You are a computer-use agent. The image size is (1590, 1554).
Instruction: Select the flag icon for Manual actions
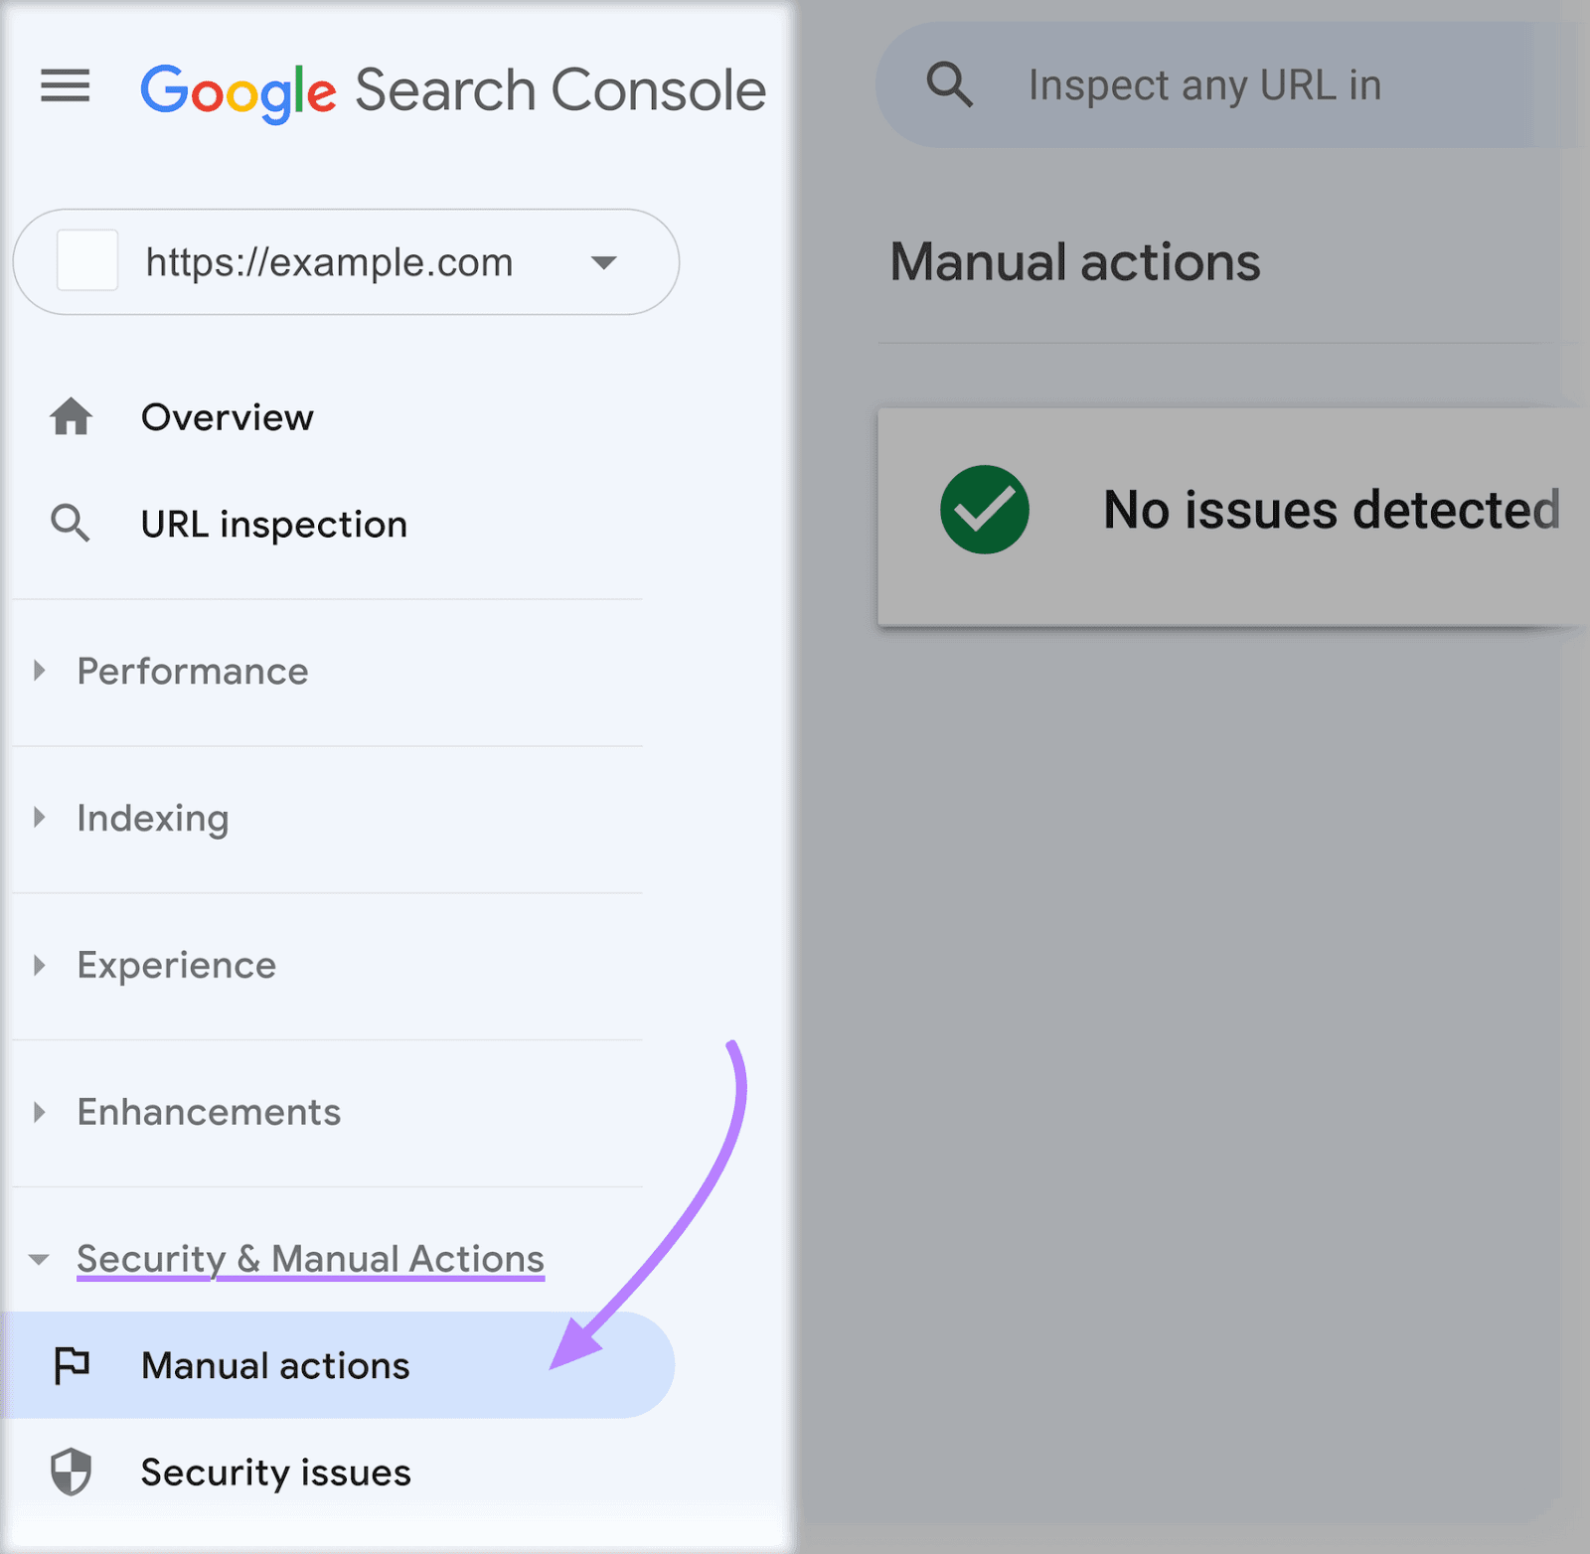pos(74,1364)
